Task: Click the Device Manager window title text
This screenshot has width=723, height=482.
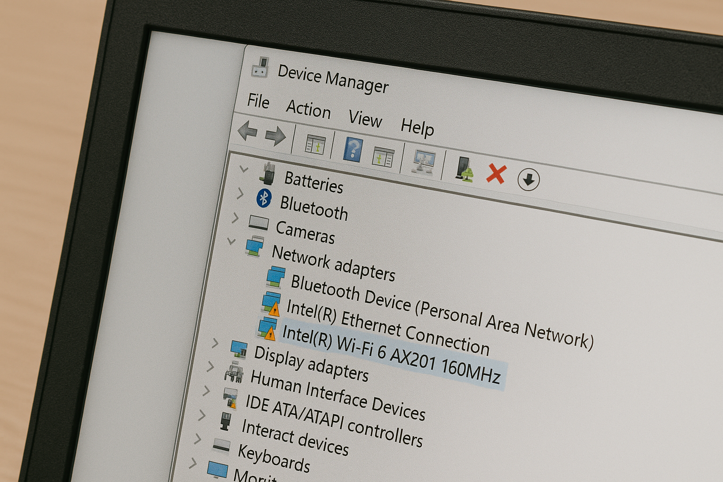Action: pos(333,79)
